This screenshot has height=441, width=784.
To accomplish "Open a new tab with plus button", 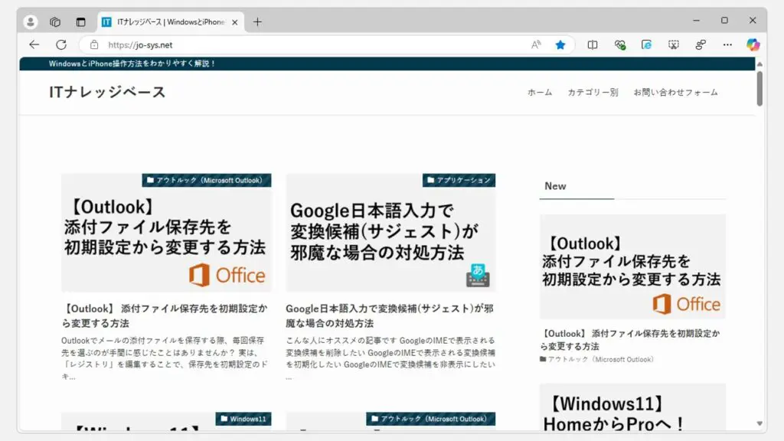I will pos(257,21).
